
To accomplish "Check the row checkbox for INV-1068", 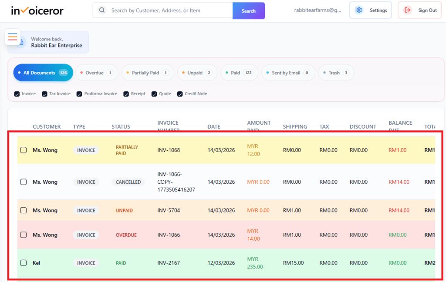I will tap(24, 150).
